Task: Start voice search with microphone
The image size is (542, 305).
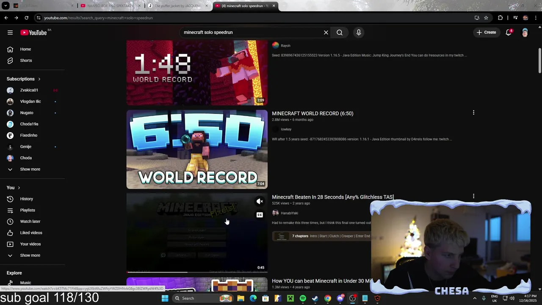Action: click(359, 33)
